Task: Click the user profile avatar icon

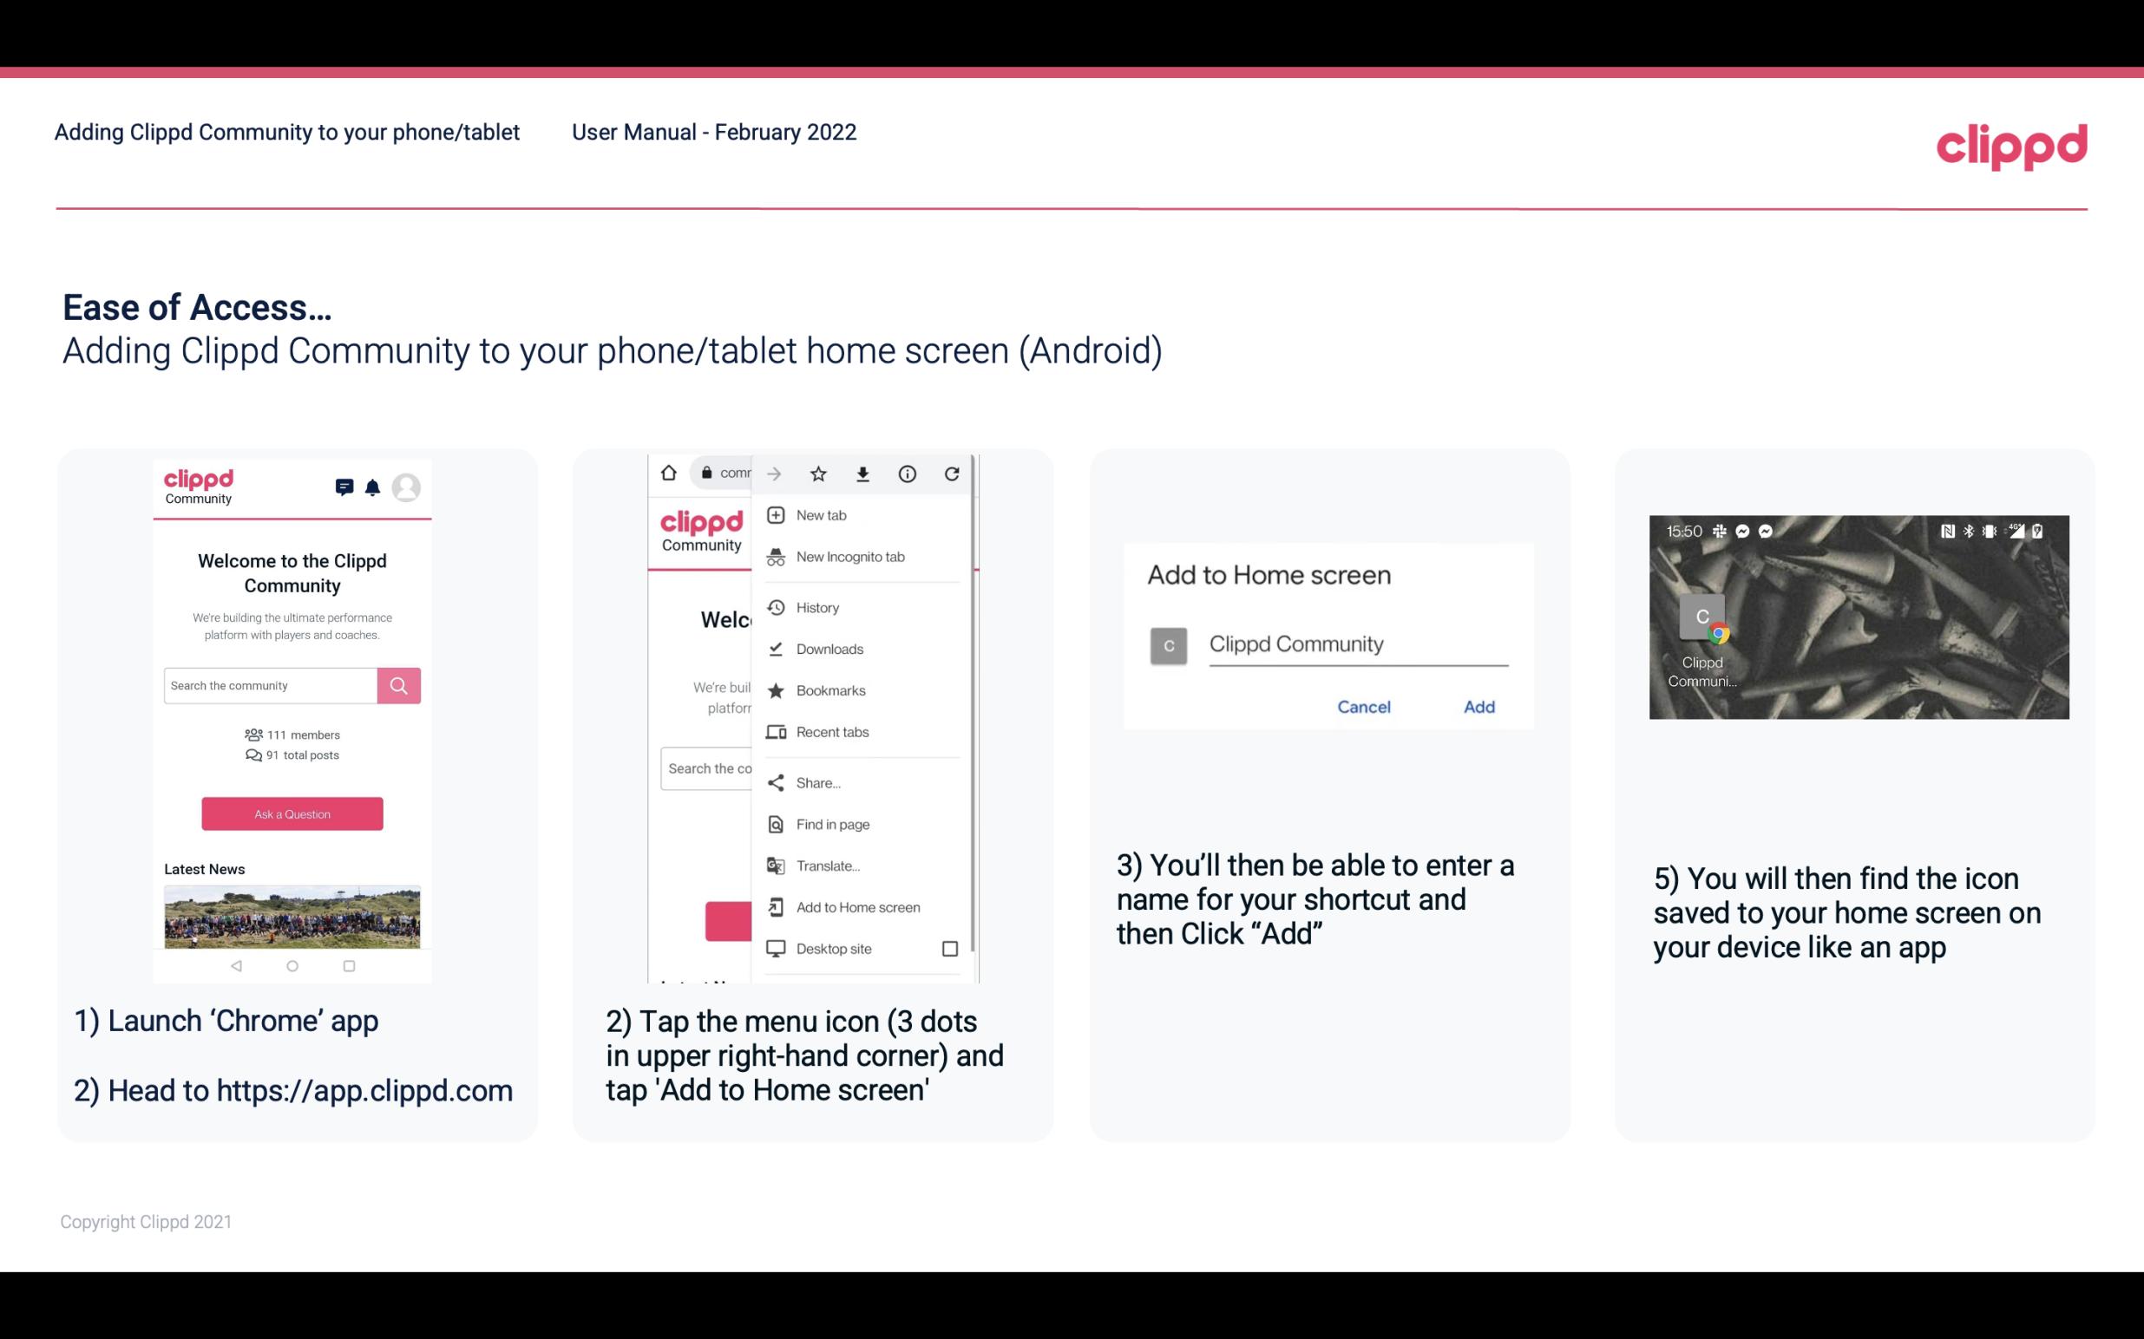Action: click(x=409, y=487)
